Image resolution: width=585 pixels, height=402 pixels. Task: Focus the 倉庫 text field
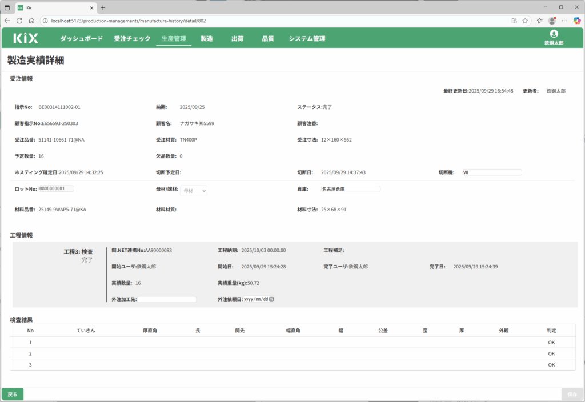[x=350, y=189]
